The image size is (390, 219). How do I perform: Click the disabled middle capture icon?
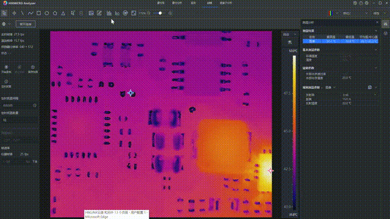click(x=19, y=67)
